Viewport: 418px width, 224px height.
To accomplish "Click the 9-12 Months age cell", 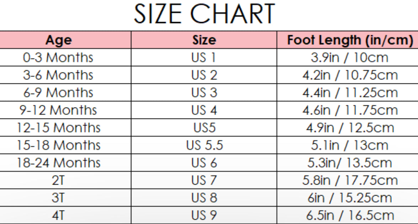I will (x=58, y=110).
